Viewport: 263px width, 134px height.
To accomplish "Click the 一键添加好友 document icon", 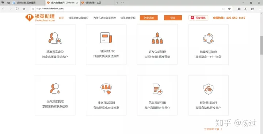I will click(106, 38).
